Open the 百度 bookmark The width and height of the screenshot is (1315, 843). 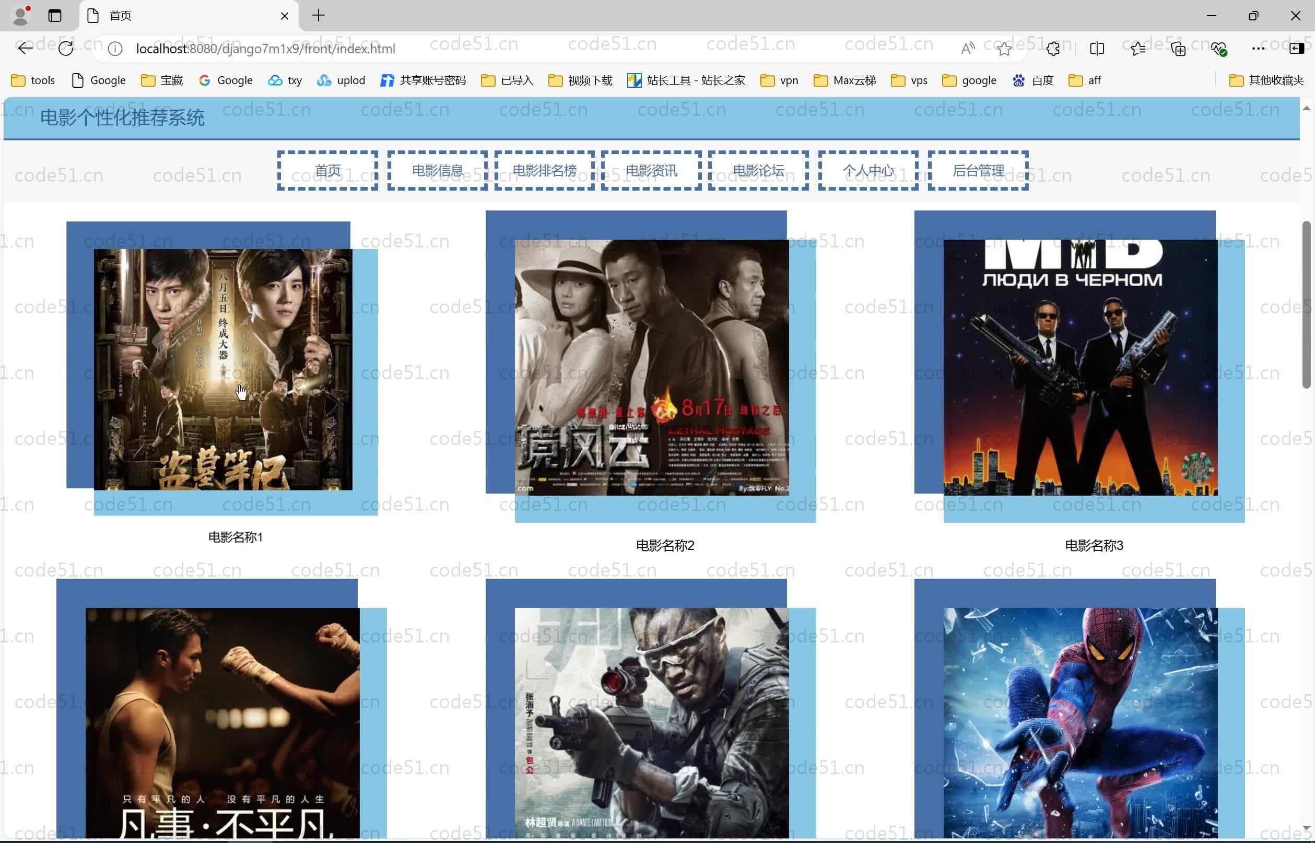click(x=1032, y=80)
